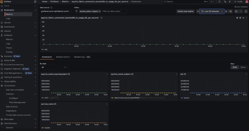Open job panel three-dot menu
Image resolution: width=249 pixels, height=131 pixels.
[246, 74]
